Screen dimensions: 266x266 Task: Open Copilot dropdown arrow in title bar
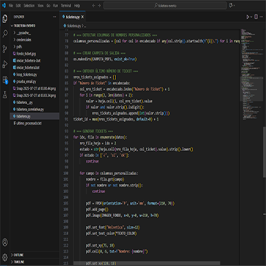234,6
